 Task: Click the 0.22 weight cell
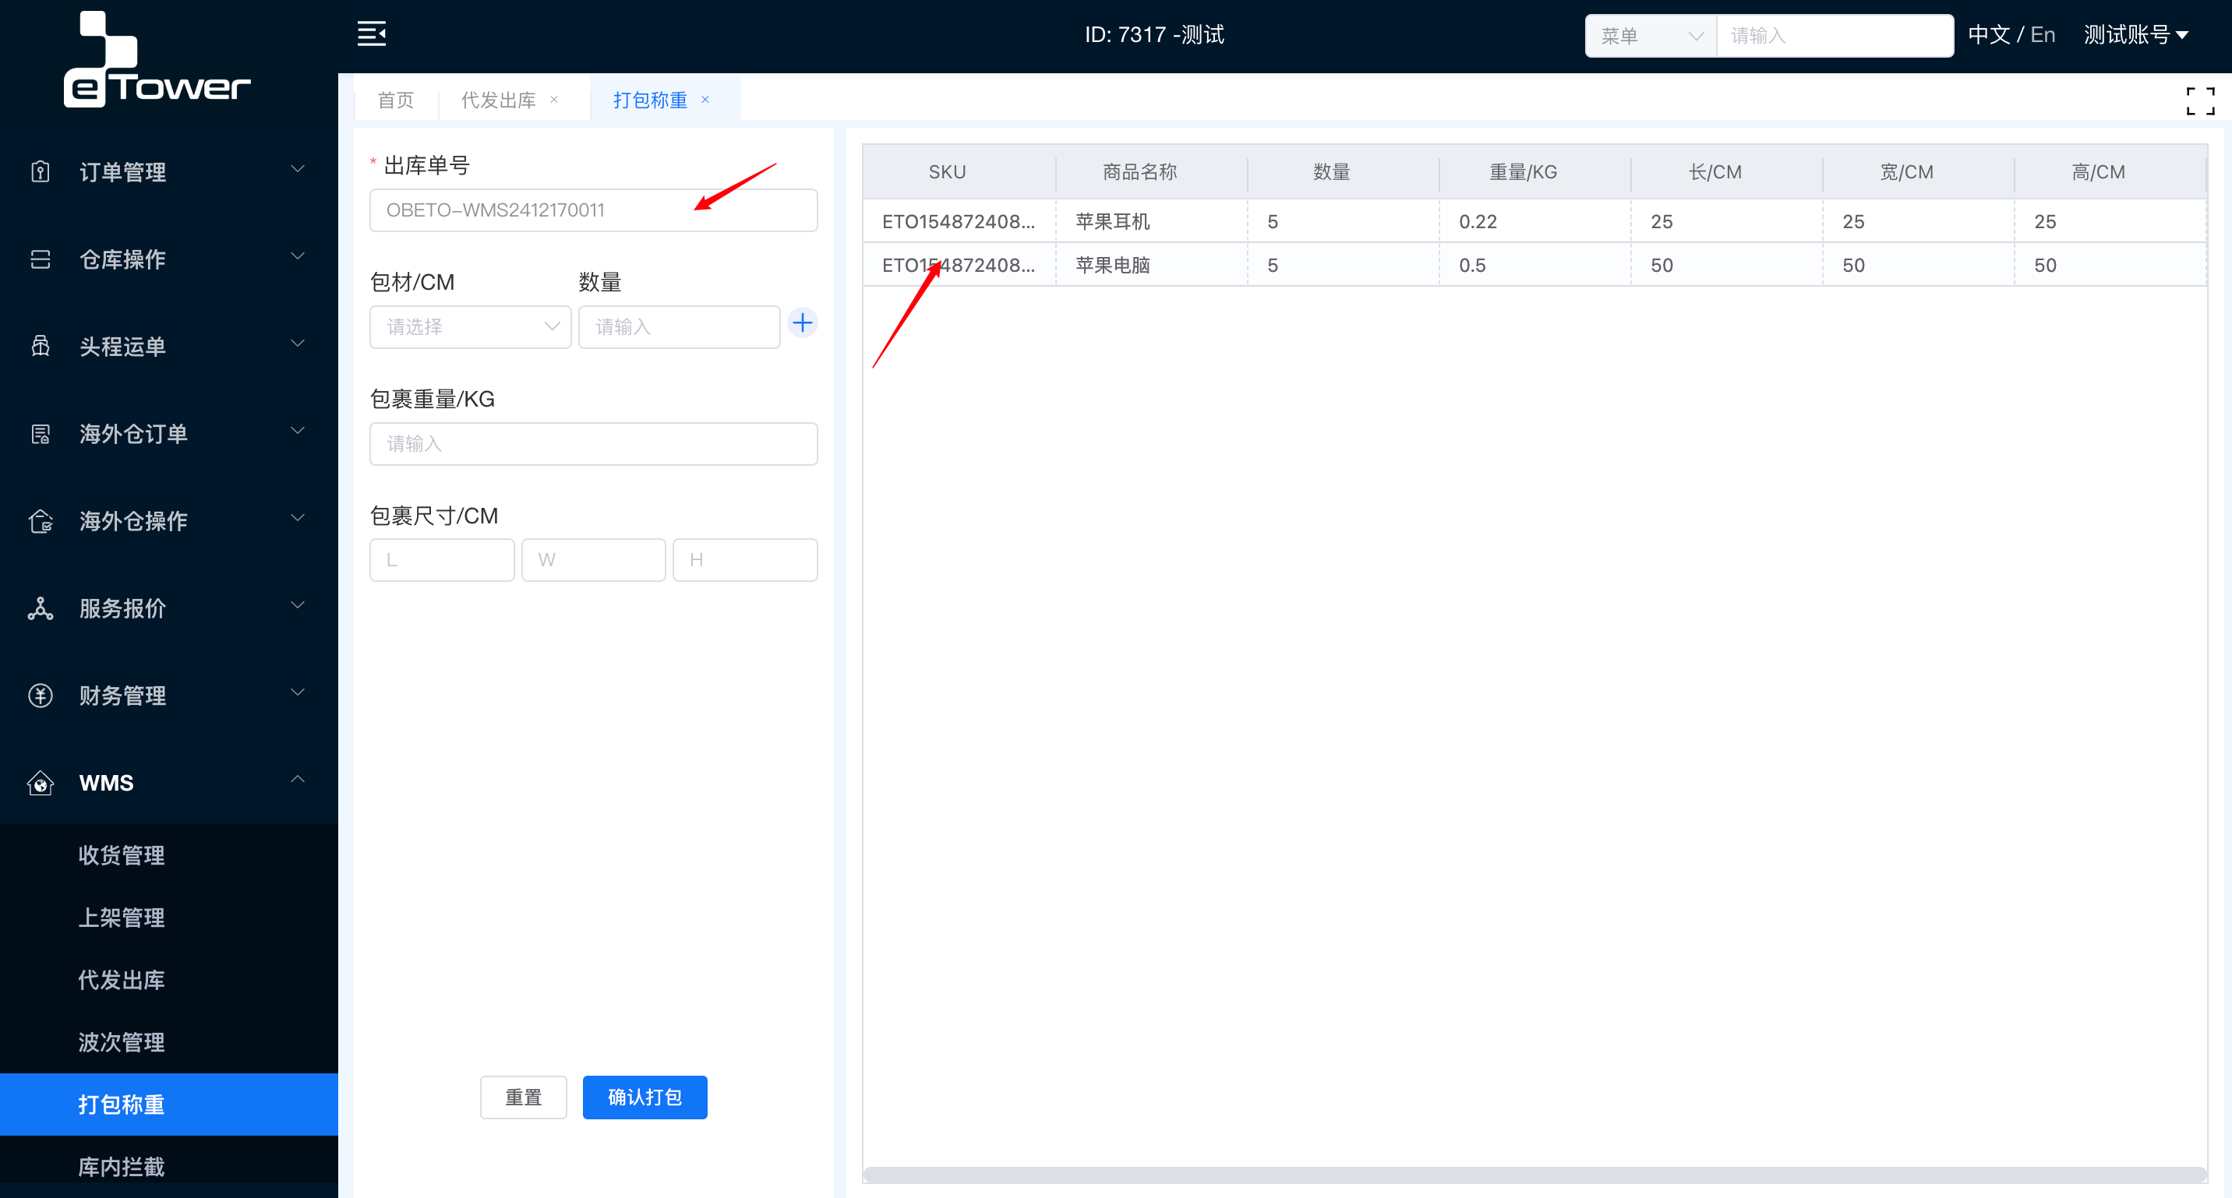(1534, 221)
